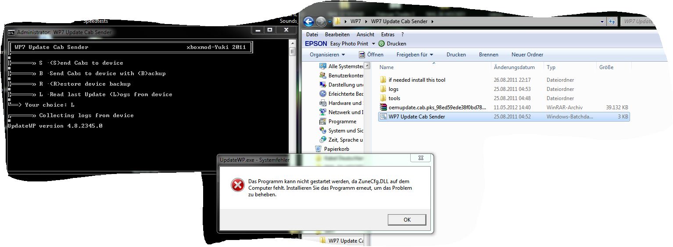This screenshot has width=673, height=247.
Task: Close the command prompt window
Action: click(286, 31)
